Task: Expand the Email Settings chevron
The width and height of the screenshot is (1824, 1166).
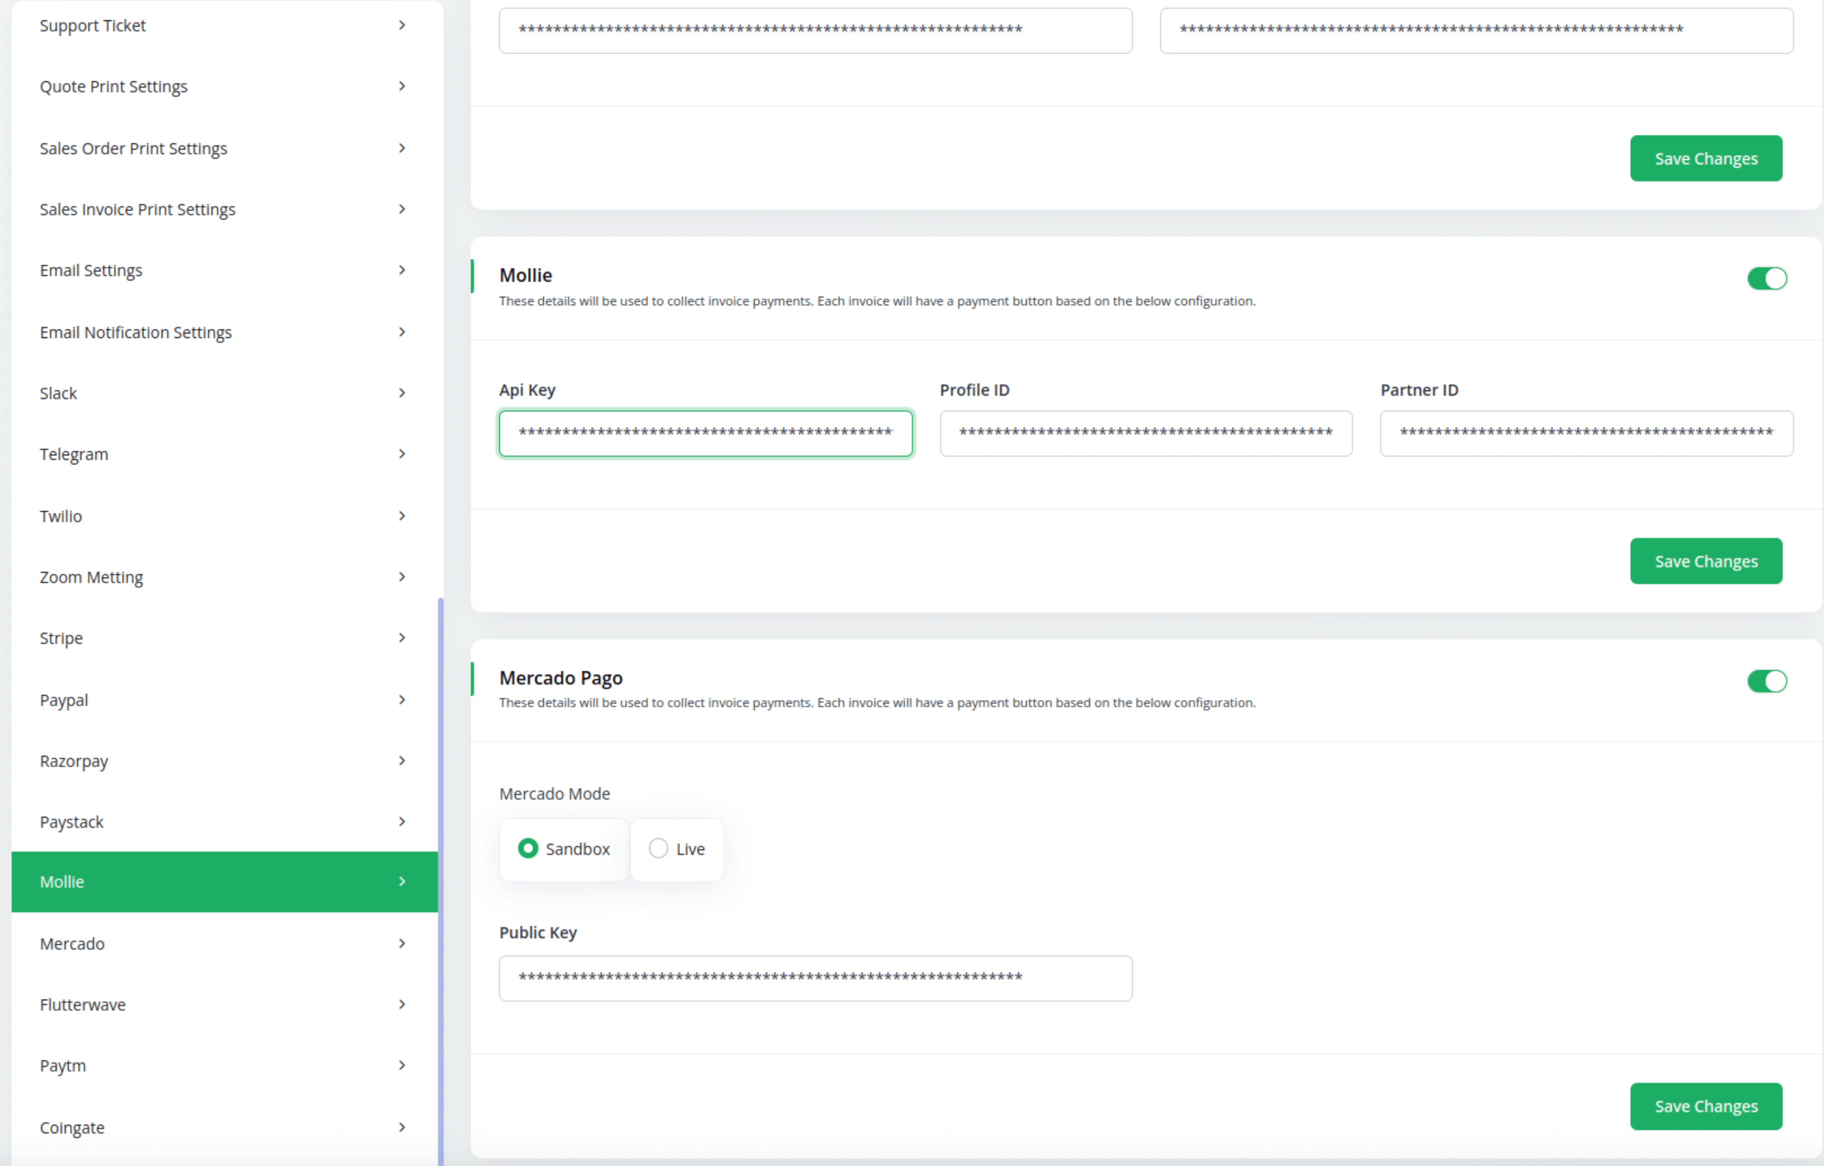Action: pyautogui.click(x=402, y=271)
